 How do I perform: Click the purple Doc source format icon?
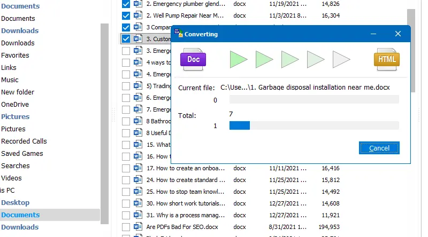click(194, 59)
